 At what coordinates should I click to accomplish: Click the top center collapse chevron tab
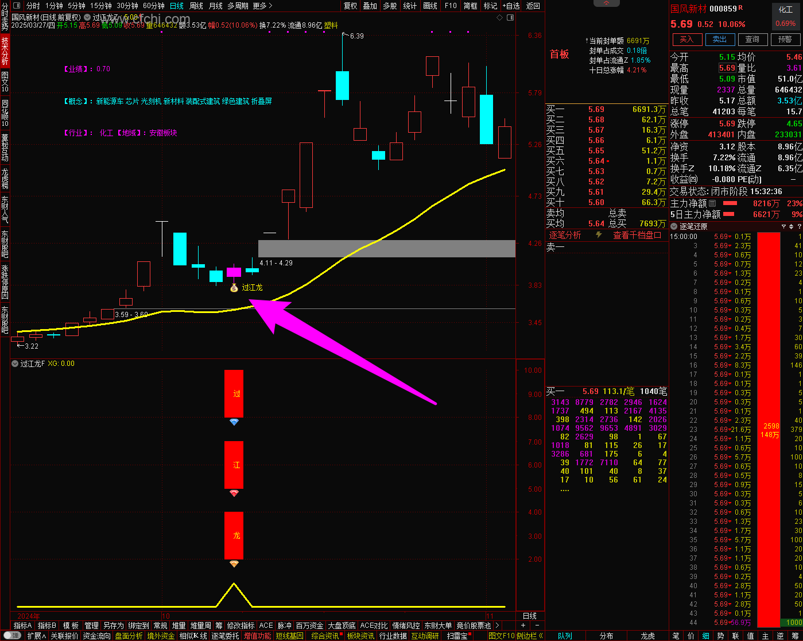point(607,3)
